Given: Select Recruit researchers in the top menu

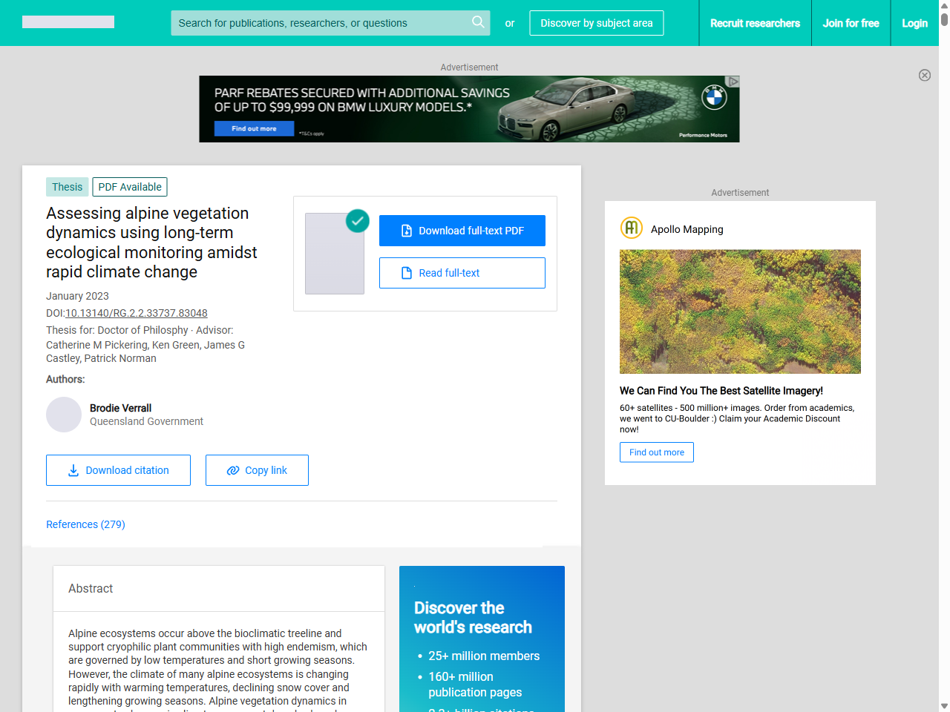Looking at the screenshot, I should point(755,23).
